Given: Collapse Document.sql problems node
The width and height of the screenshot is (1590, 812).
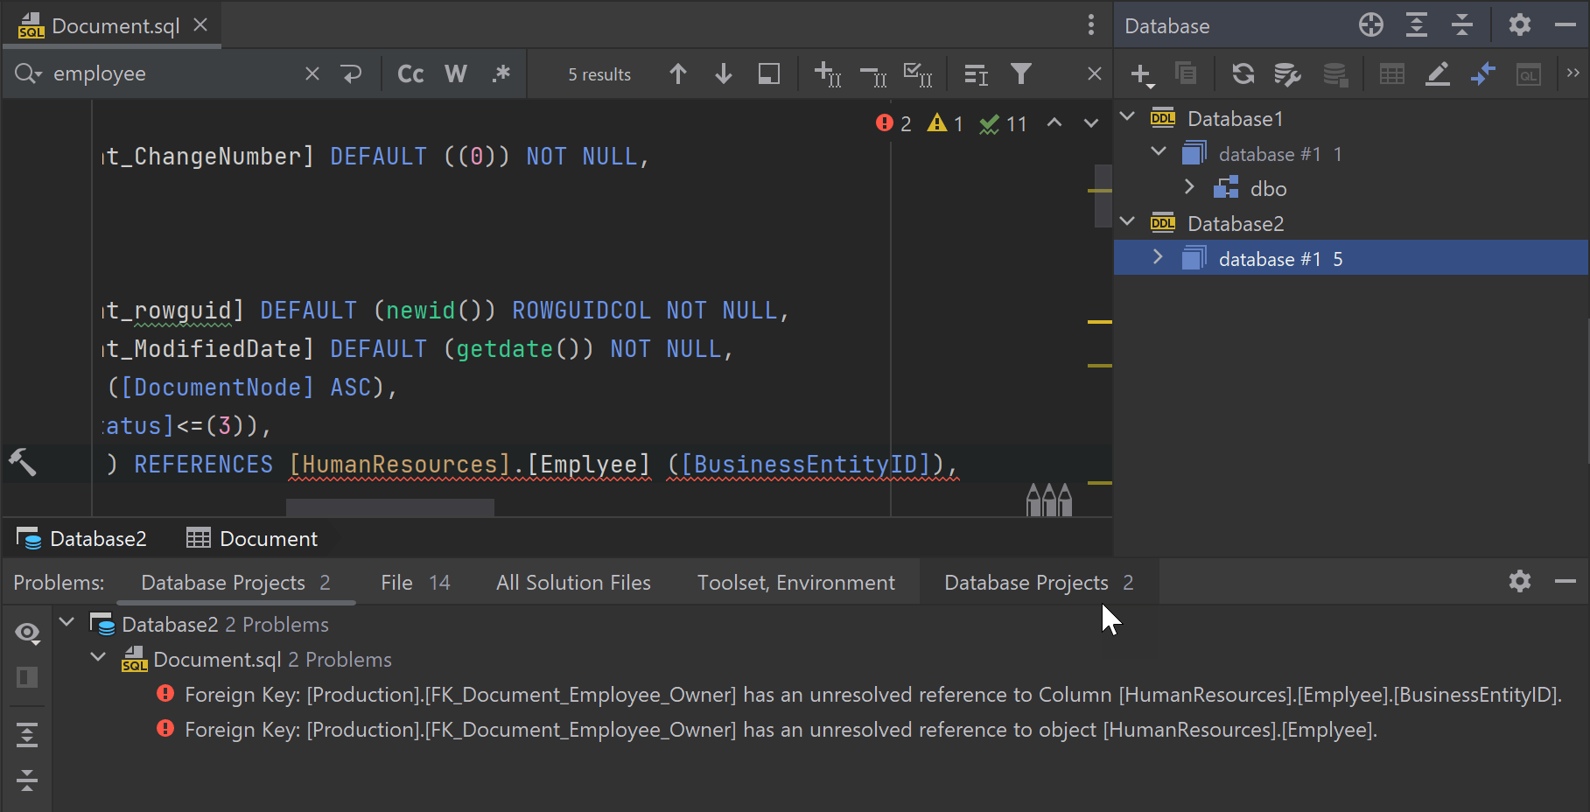Looking at the screenshot, I should [98, 658].
